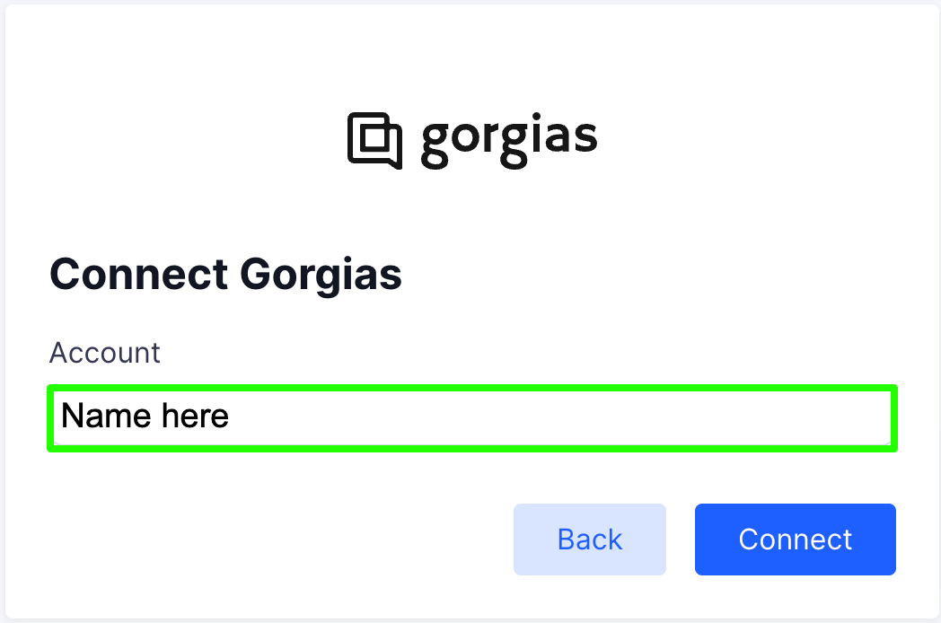941x623 pixels.
Task: Click the word 'Connect' in the heading
Action: pos(138,275)
